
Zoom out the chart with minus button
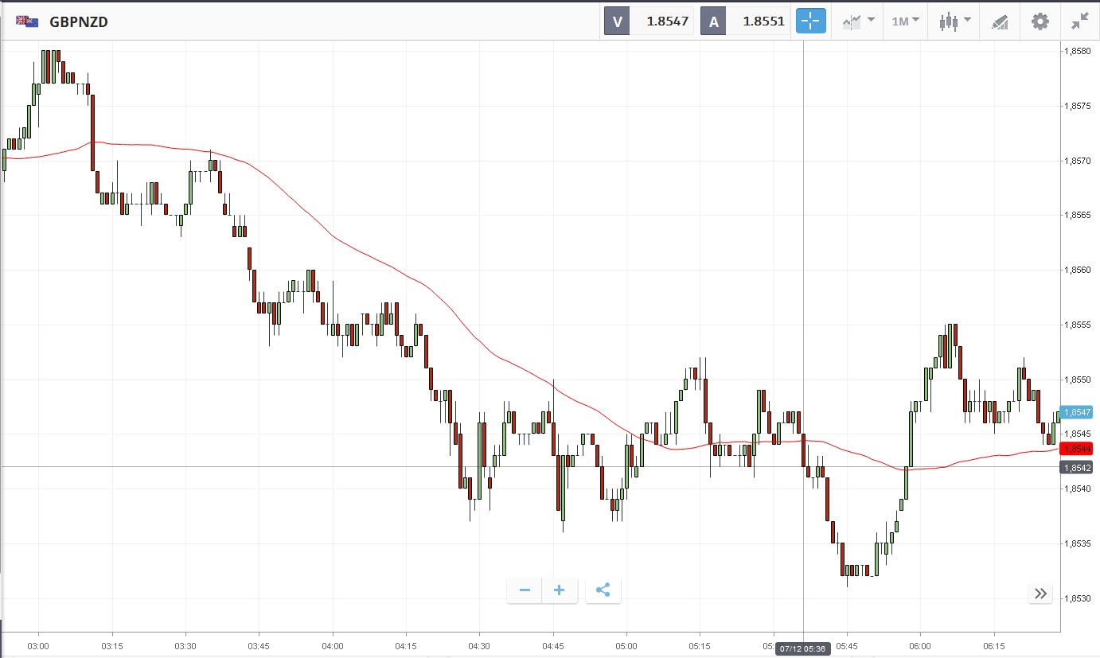[x=525, y=590]
